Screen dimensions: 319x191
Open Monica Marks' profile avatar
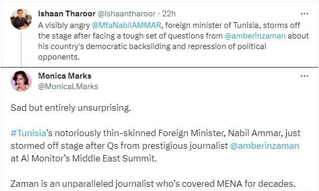tap(21, 81)
